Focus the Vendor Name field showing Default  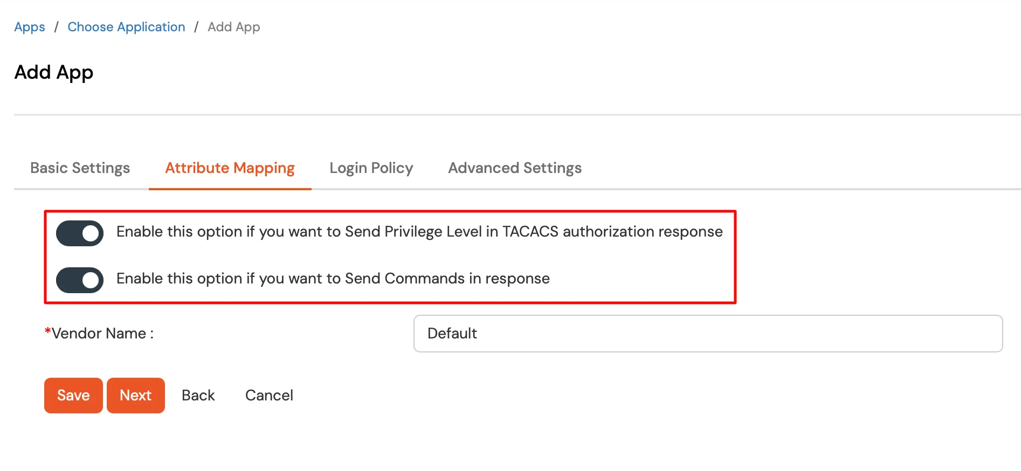(707, 334)
